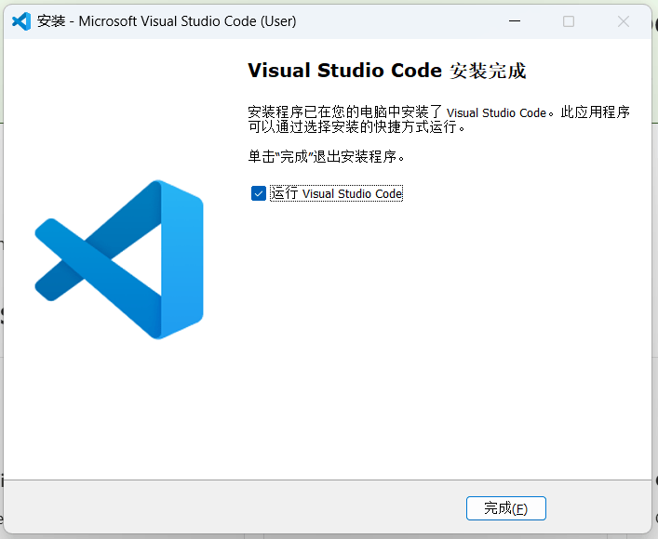
Task: Click the light-blue right face of the logo
Action: tap(181, 260)
